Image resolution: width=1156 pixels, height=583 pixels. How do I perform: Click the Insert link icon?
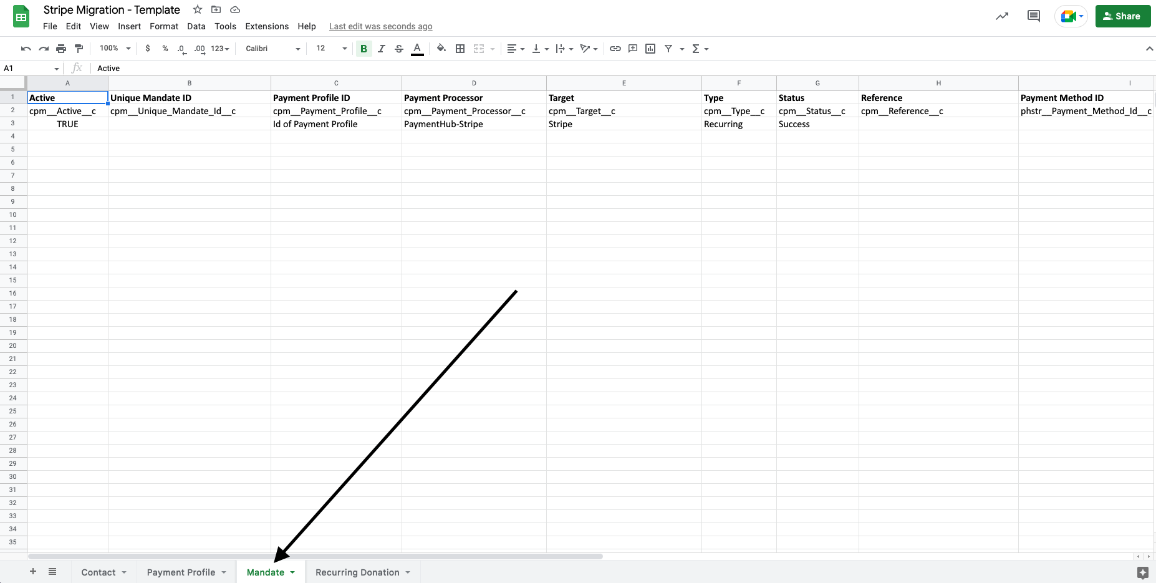[615, 48]
